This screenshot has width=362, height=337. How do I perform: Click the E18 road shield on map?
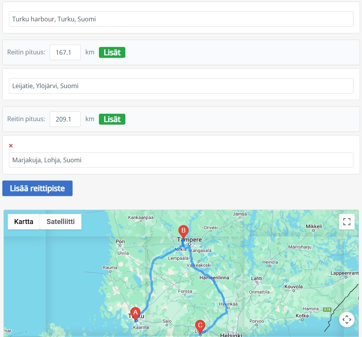(327, 309)
